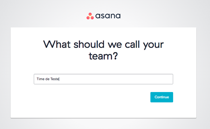Screen dimensions: 210x129
Task: Click the word "call" in the heading
Action: click(134, 44)
